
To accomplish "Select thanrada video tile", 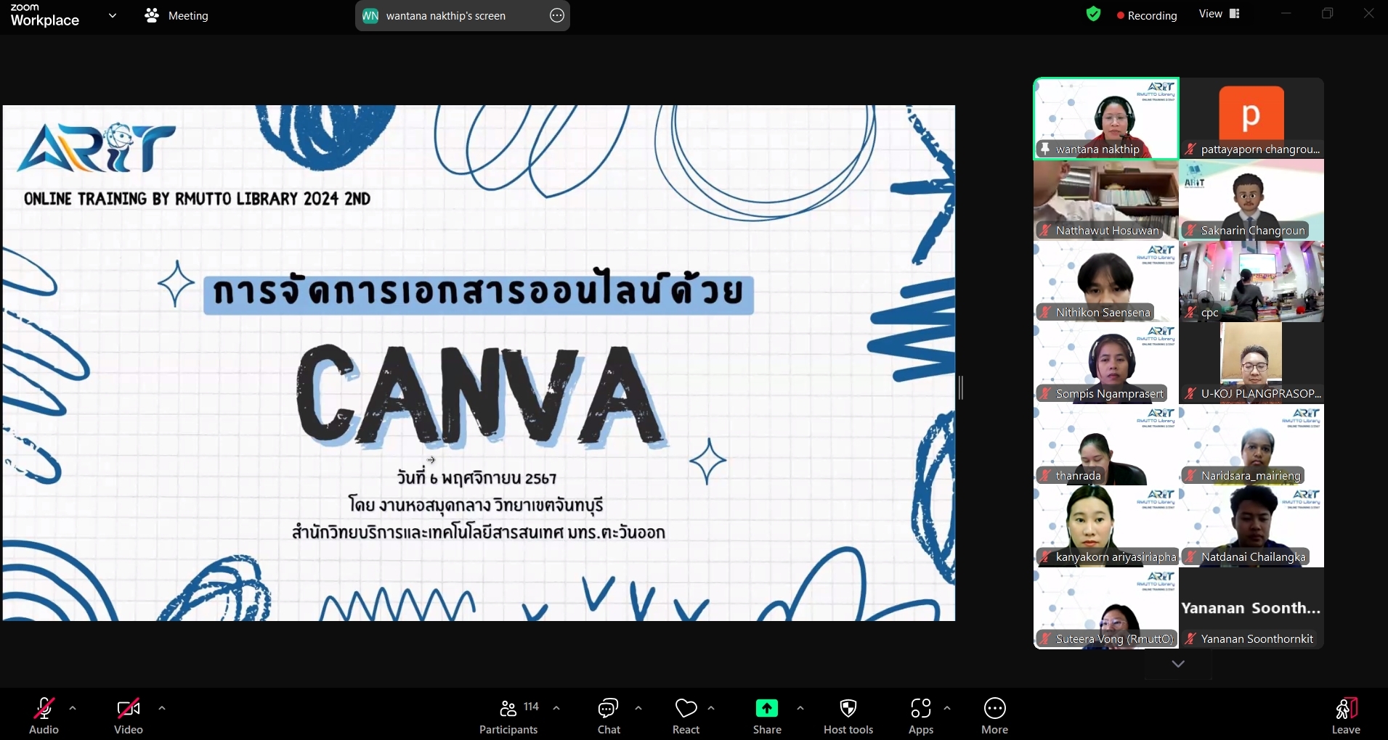I will [1106, 445].
